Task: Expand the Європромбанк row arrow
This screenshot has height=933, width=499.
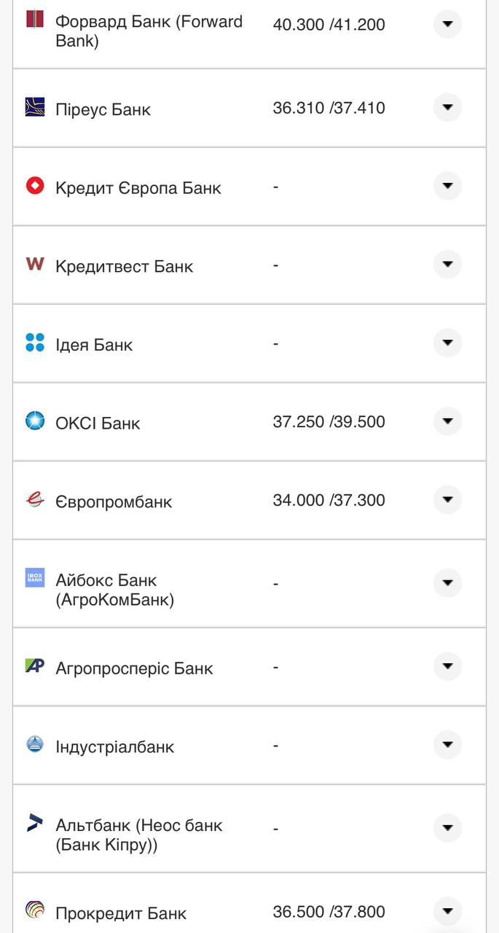Action: coord(447,500)
